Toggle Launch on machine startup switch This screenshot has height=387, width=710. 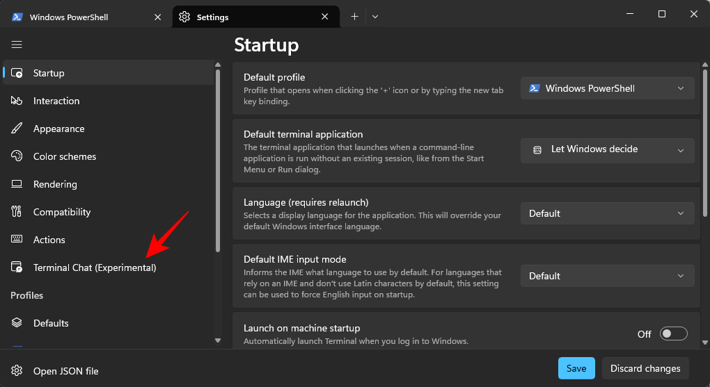point(673,334)
